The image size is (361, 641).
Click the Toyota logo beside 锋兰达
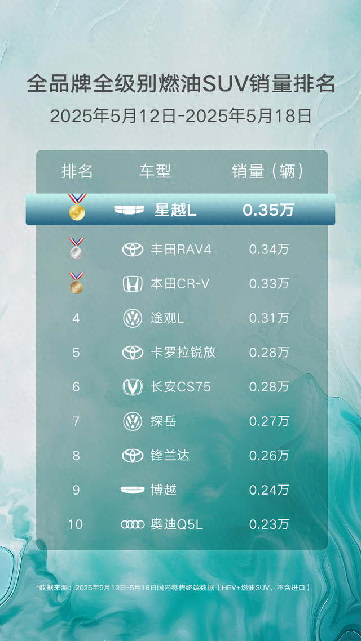coord(133,456)
